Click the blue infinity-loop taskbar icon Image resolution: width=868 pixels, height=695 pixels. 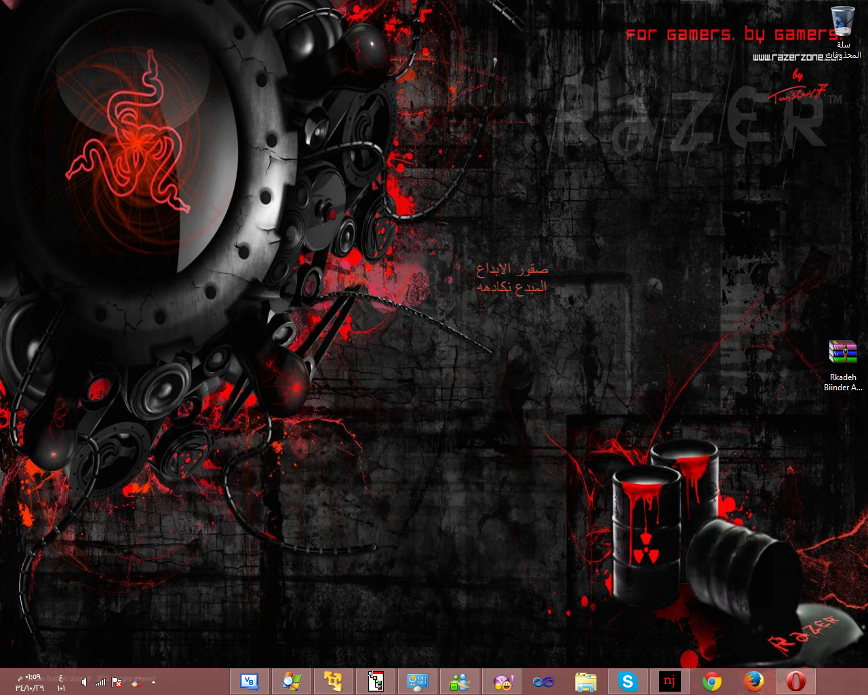pyautogui.click(x=543, y=681)
